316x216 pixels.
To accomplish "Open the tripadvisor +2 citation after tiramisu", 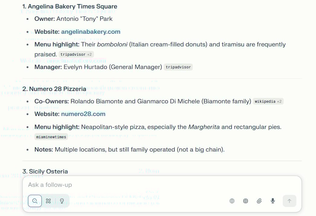I will [76, 55].
